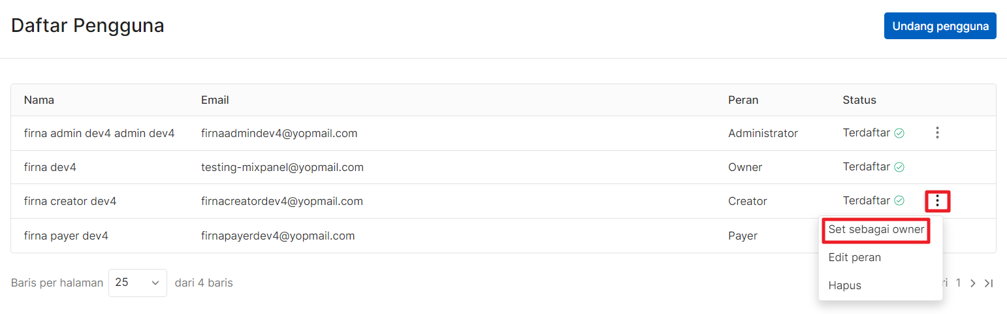Screen dimensions: 1007x314
Task: Sort by the Nama column header
Action: point(39,100)
